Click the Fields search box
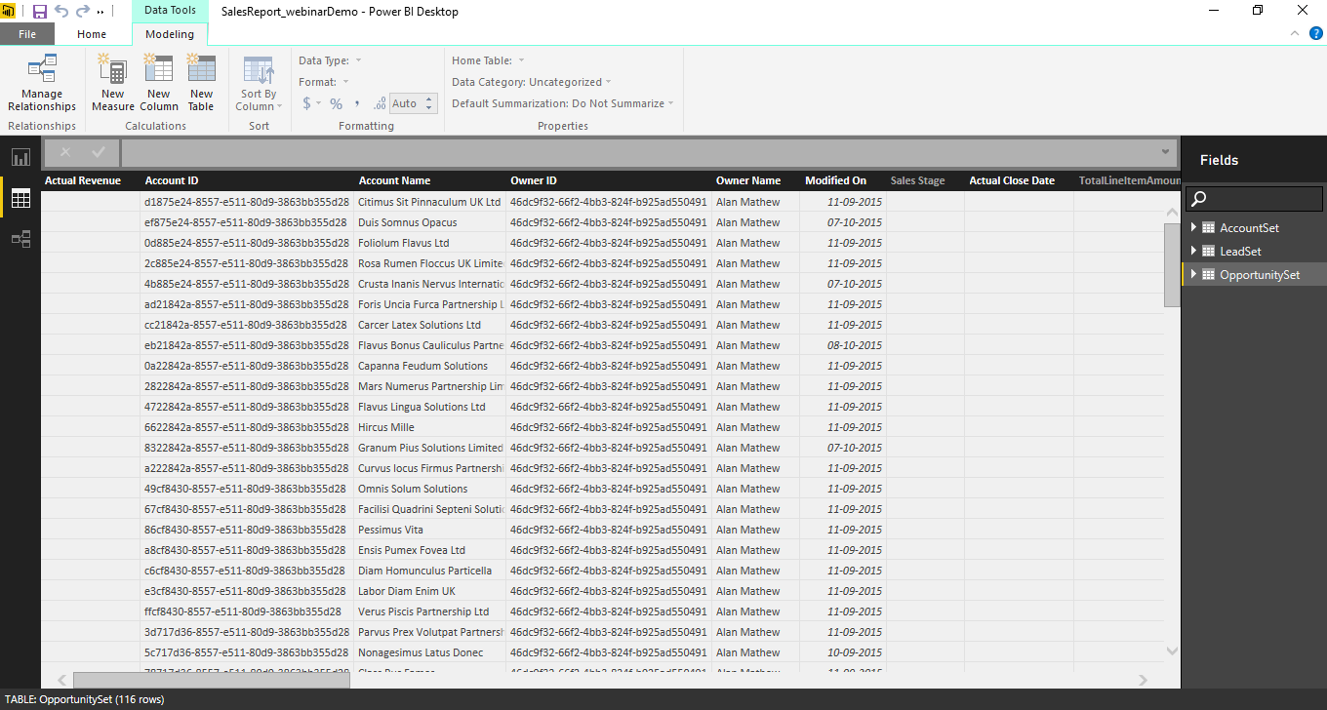The image size is (1327, 710). [1254, 199]
